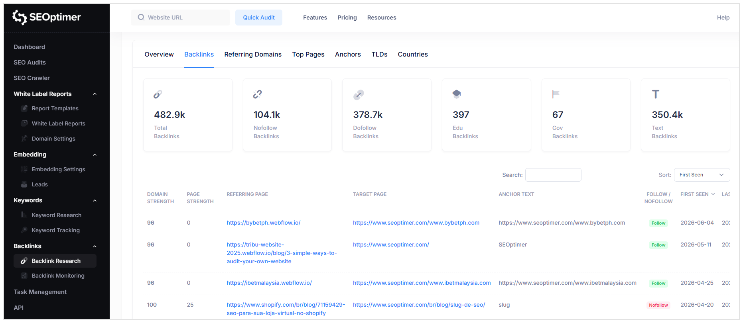Click the Report Templates sidebar icon
Image resolution: width=743 pixels, height=323 pixels.
point(24,108)
